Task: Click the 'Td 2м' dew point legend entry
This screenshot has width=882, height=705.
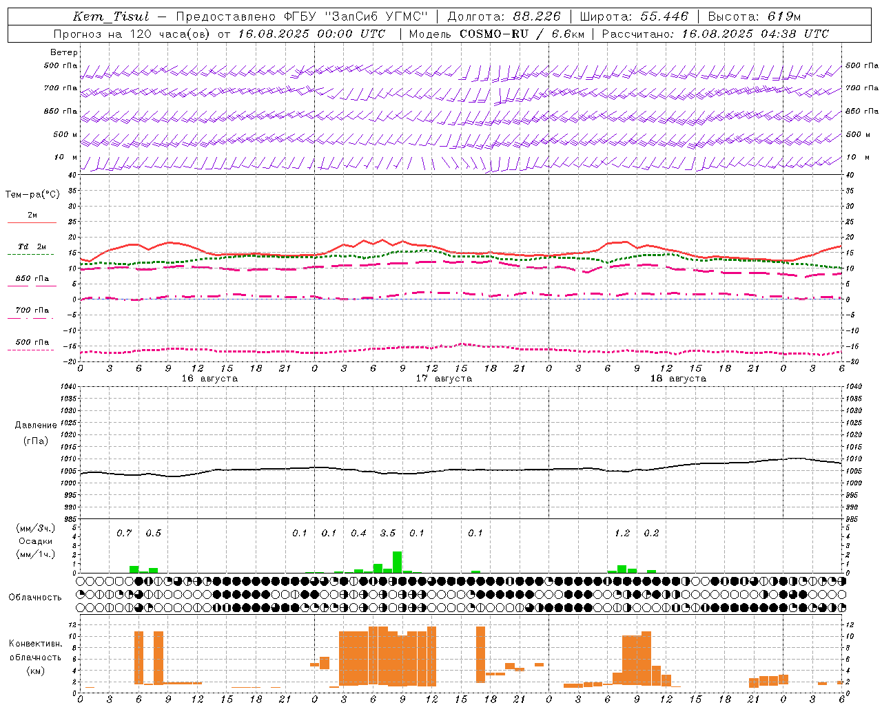Action: 32,246
